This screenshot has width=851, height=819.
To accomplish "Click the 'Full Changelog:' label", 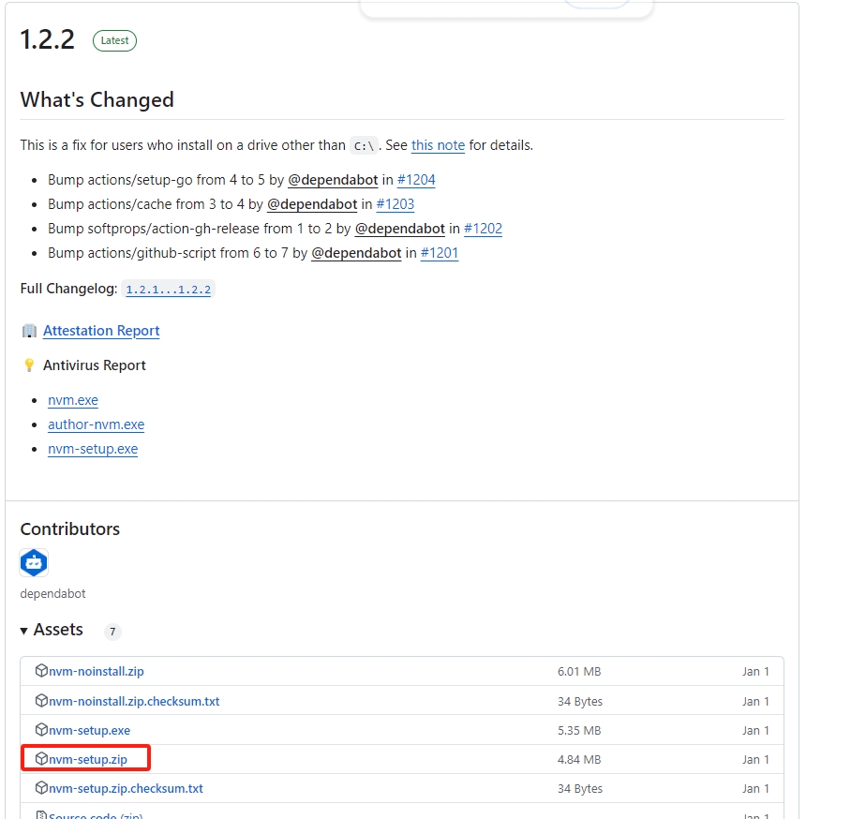I will click(x=69, y=289).
